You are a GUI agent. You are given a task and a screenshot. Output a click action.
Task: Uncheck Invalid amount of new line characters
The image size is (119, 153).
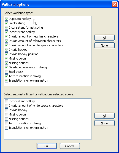[x=6, y=36]
